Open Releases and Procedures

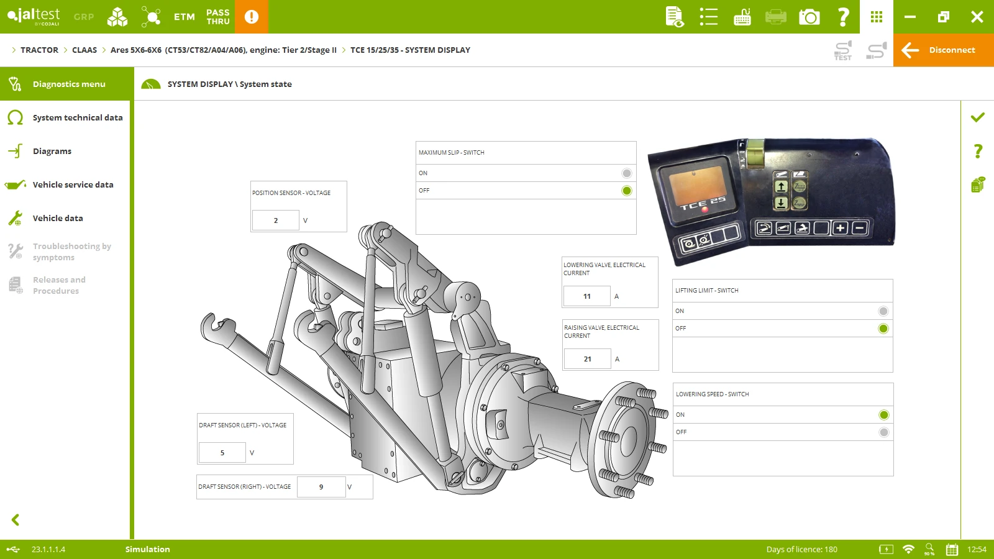pyautogui.click(x=65, y=285)
